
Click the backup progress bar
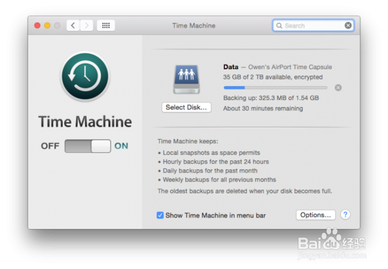275,87
